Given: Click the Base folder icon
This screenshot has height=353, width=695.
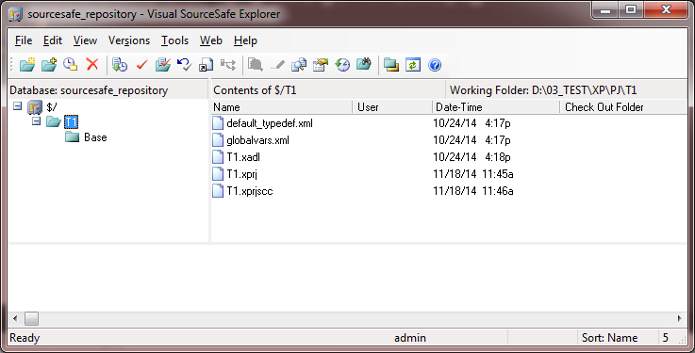Looking at the screenshot, I should [x=73, y=136].
